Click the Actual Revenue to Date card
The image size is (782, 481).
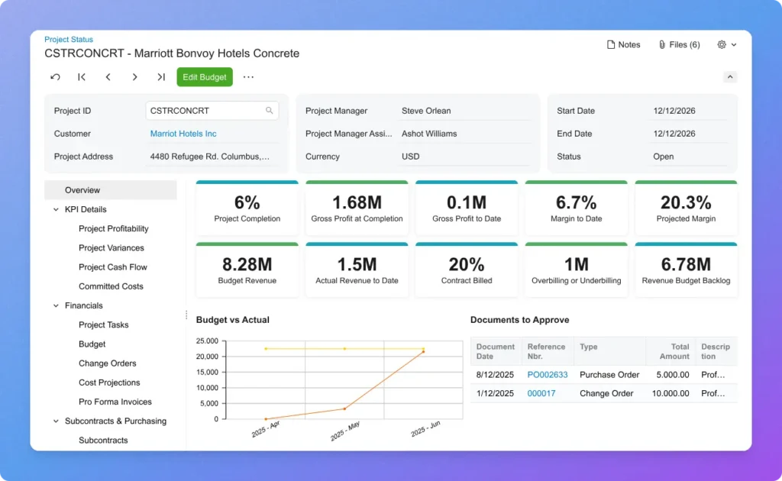357,270
